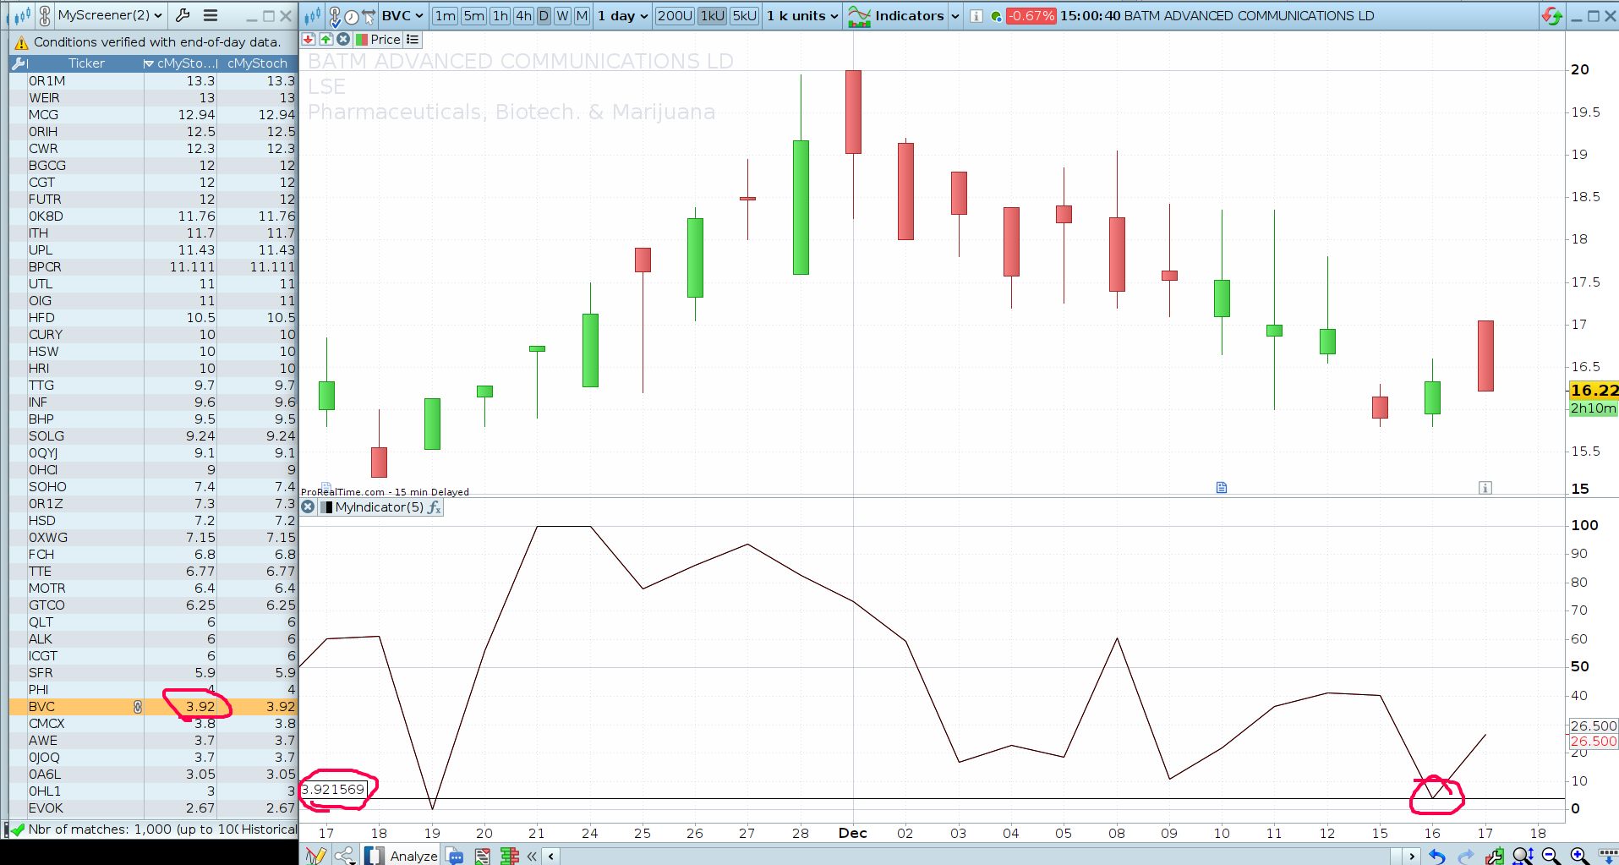Select the W weekly timeframe
1619x865 pixels.
pos(563,15)
